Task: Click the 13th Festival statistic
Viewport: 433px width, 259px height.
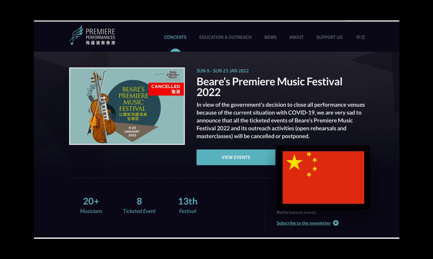Action: tap(188, 206)
